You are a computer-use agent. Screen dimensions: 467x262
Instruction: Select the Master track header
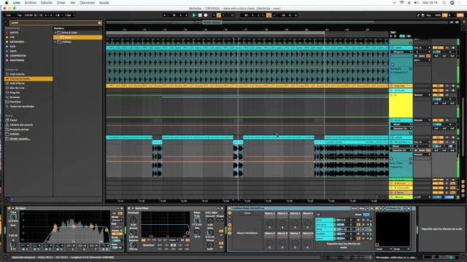[x=401, y=197]
